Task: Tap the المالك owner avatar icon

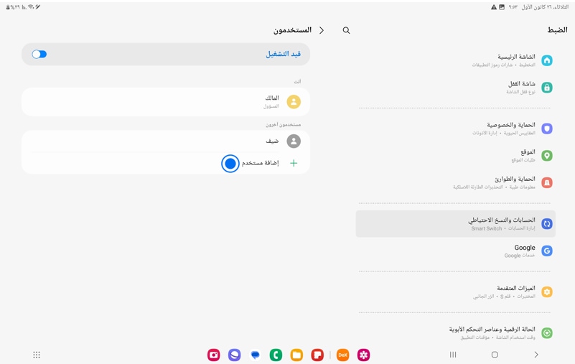Action: pos(294,102)
